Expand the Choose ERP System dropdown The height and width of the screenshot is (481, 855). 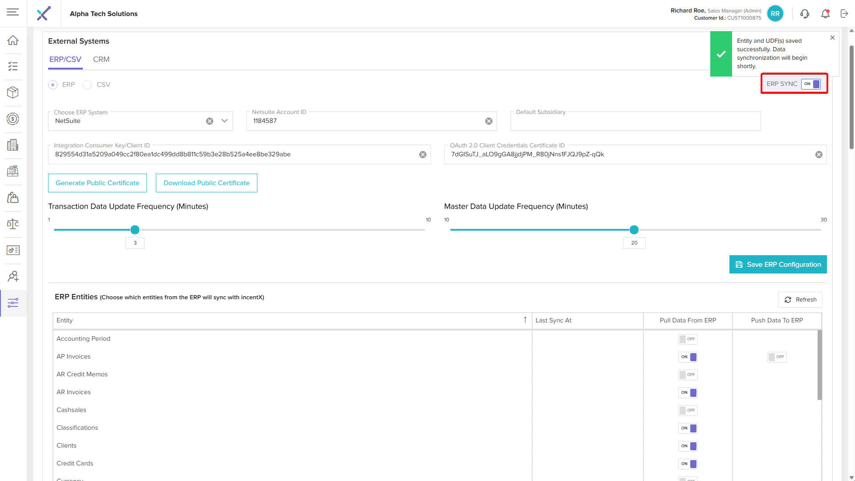(224, 121)
